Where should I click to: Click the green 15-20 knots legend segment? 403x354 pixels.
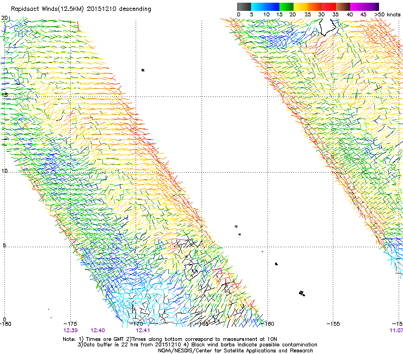coord(286,7)
